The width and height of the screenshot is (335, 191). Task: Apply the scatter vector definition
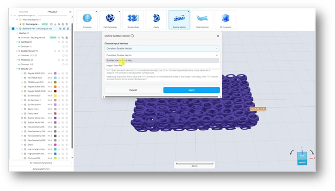point(192,90)
